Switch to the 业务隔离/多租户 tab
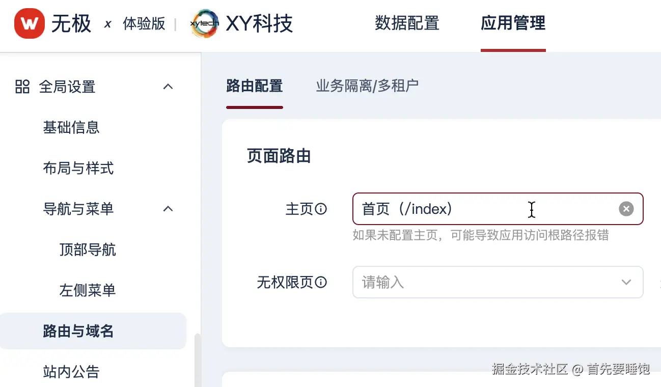The width and height of the screenshot is (661, 387). coord(367,86)
